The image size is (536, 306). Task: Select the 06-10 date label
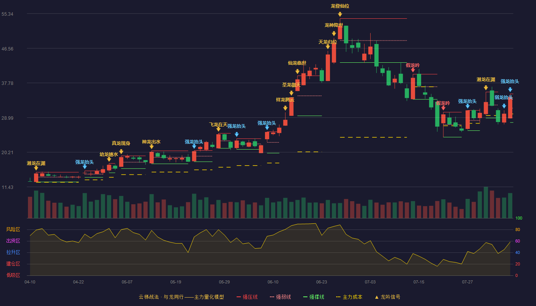coord(273,282)
